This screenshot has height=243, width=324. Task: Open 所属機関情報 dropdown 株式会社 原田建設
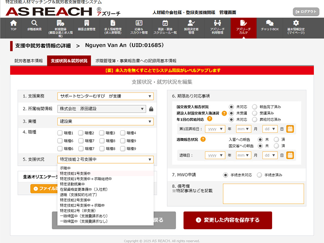(x=102, y=109)
